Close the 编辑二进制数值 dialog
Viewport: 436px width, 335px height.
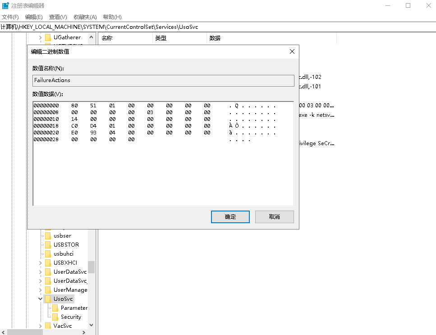point(292,51)
